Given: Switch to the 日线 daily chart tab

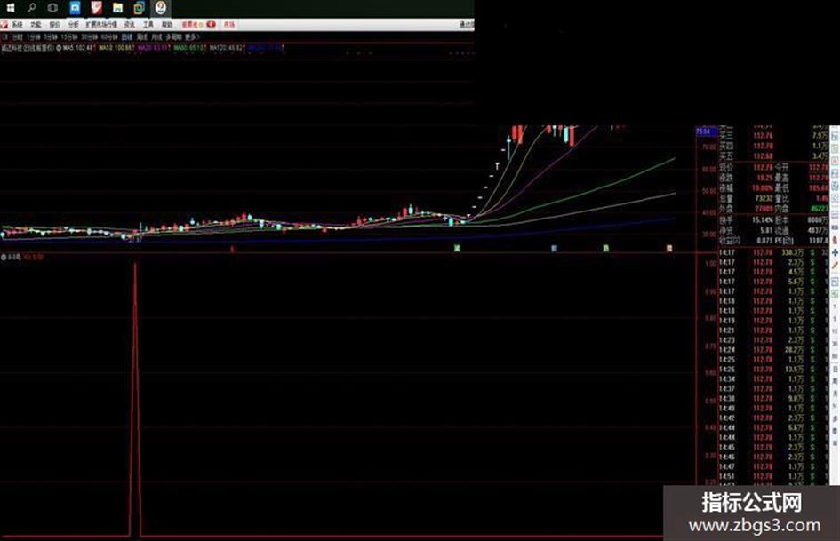Looking at the screenshot, I should click(x=127, y=37).
